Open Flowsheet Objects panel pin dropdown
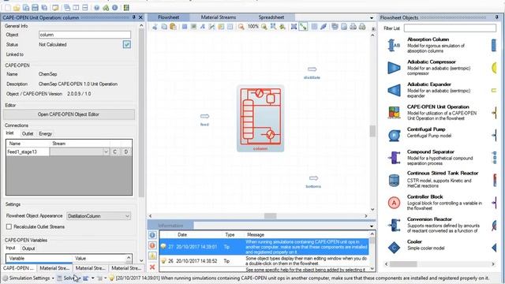This screenshot has height=284, width=505. [497, 17]
